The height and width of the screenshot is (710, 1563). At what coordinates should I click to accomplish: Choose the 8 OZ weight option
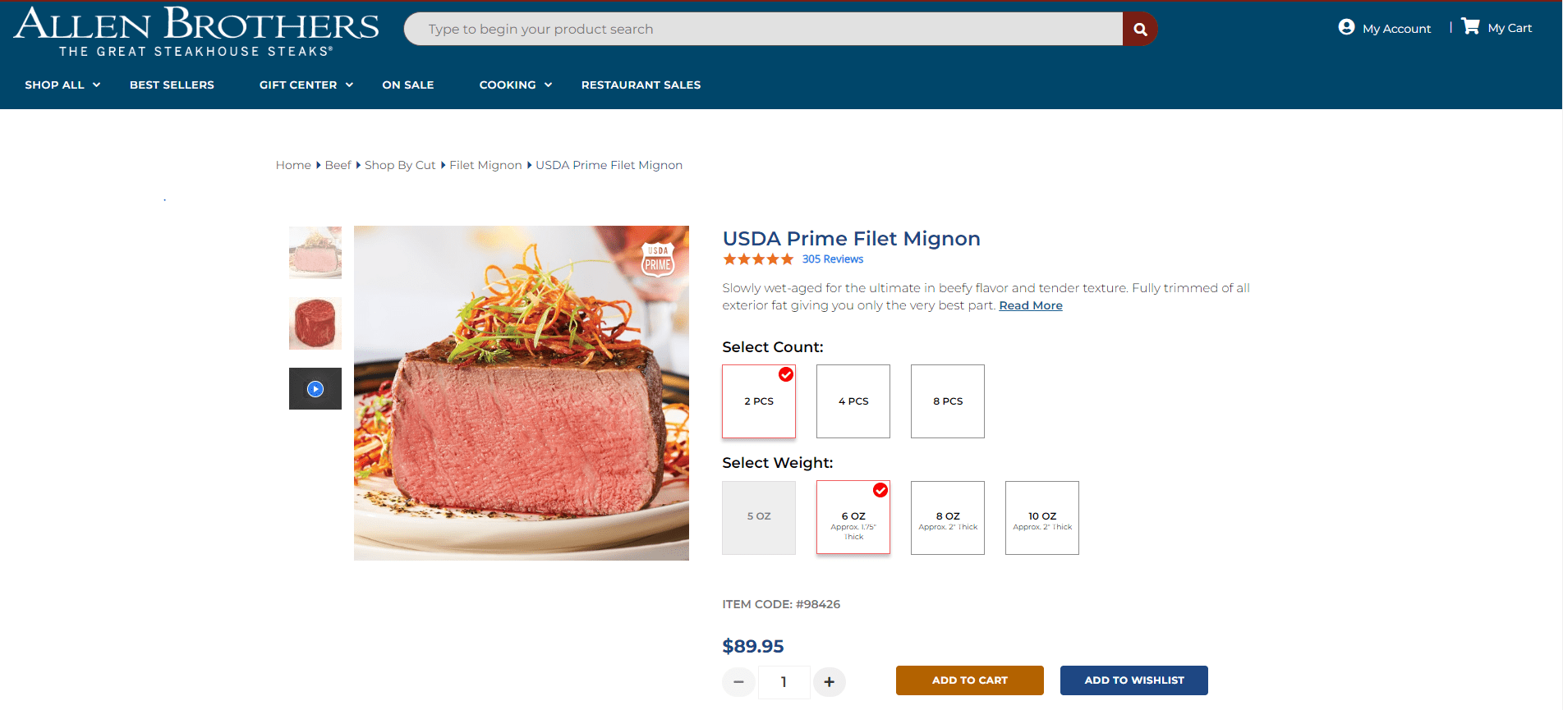coord(947,518)
